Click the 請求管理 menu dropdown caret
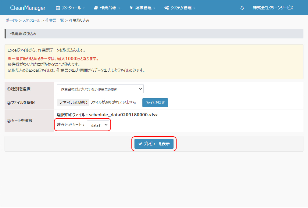Screen dimensions: 308x208 point(154,8)
